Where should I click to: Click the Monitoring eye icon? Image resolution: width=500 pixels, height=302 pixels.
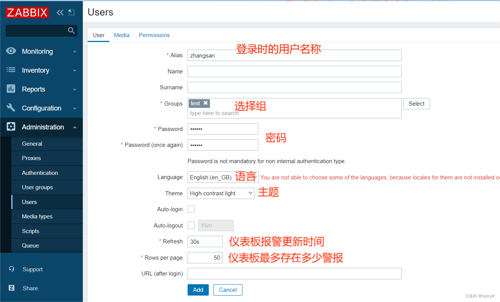11,51
